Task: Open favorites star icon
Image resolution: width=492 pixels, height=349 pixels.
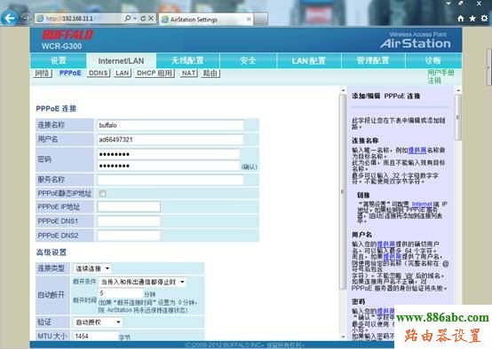Action: pos(472,19)
